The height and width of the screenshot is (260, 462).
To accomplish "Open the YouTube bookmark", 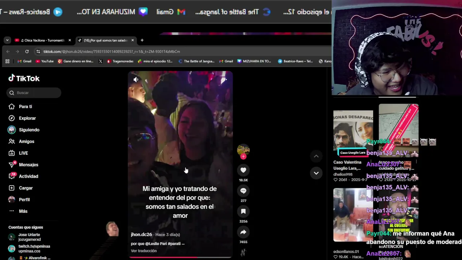I will point(44,61).
